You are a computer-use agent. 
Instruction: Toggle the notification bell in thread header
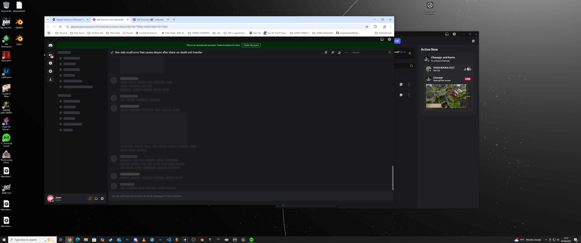[326, 52]
